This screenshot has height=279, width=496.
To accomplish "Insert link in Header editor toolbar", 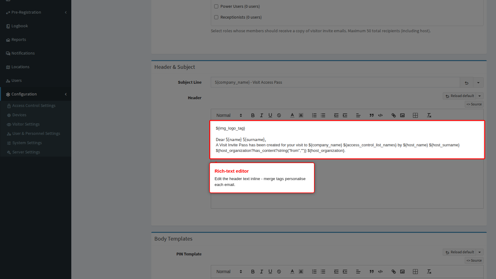I will click(x=393, y=115).
